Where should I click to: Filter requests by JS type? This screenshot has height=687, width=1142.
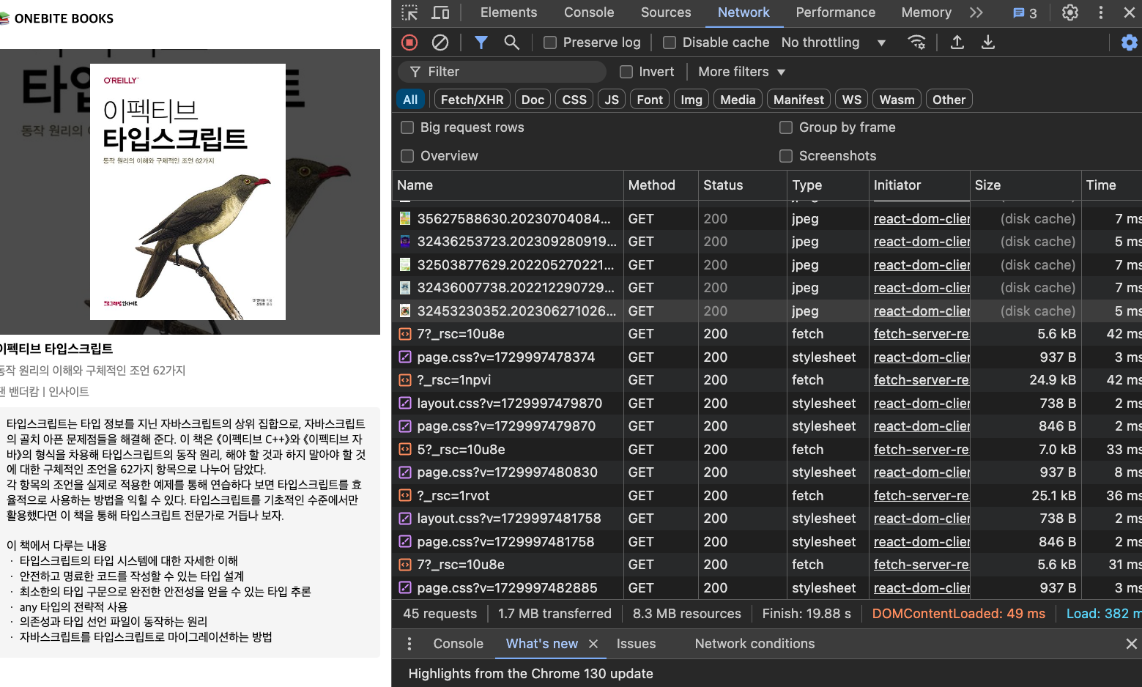612,100
